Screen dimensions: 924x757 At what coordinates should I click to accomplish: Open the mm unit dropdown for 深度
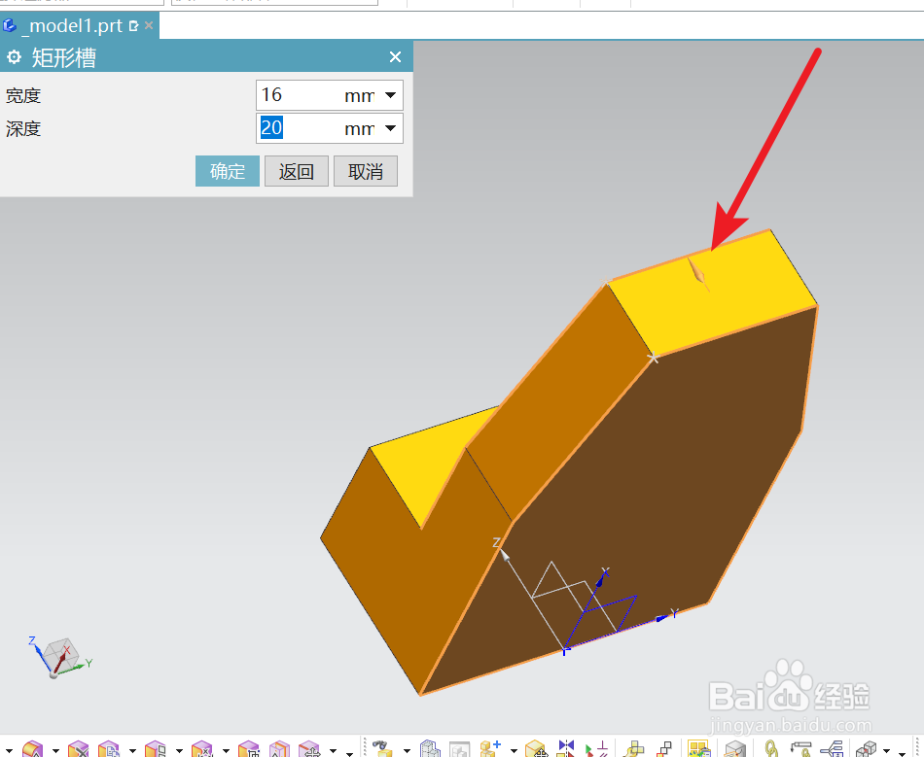coord(390,128)
